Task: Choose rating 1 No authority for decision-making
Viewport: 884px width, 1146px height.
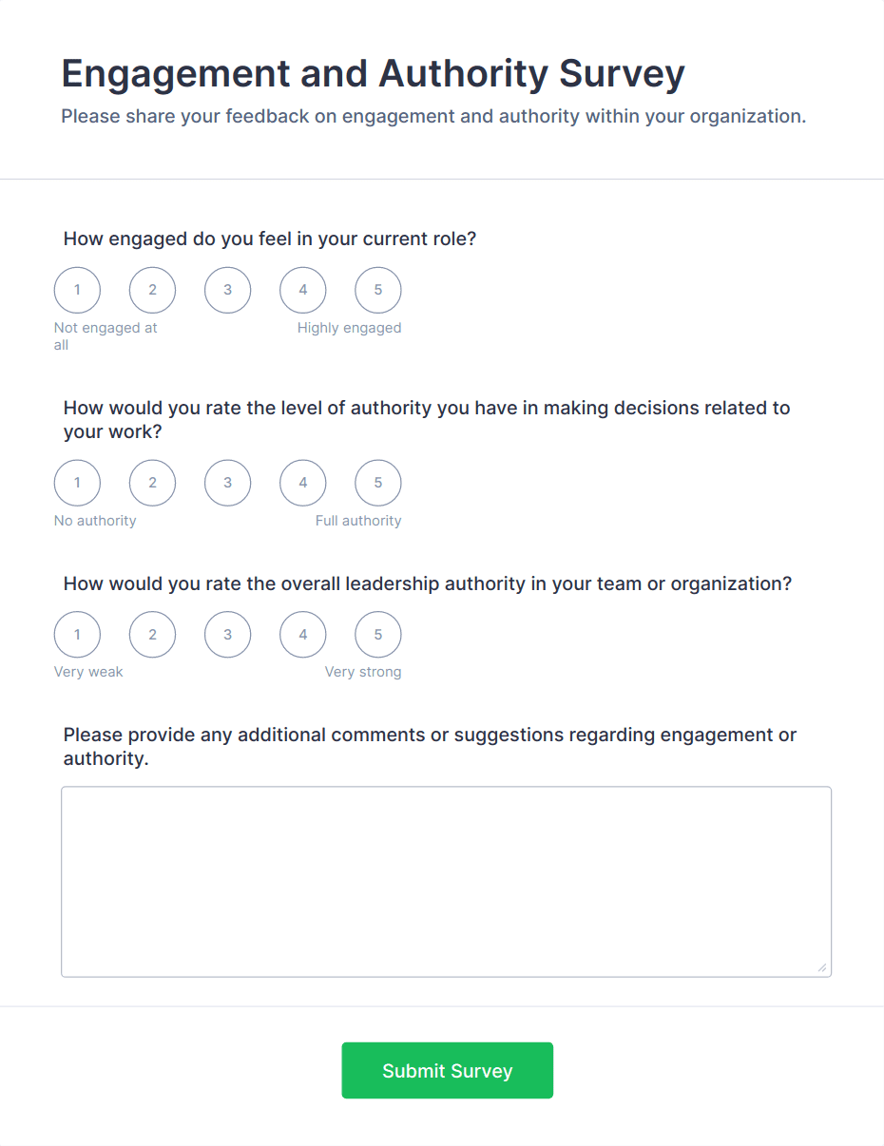Action: click(x=77, y=483)
